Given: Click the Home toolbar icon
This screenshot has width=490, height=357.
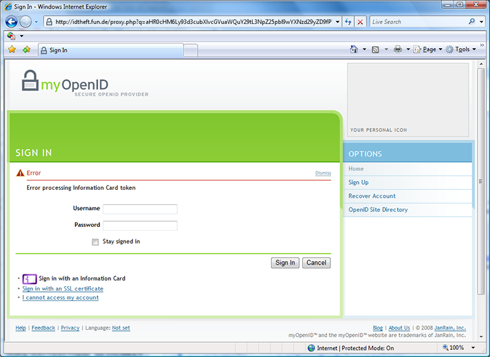Looking at the screenshot, I should pos(354,49).
